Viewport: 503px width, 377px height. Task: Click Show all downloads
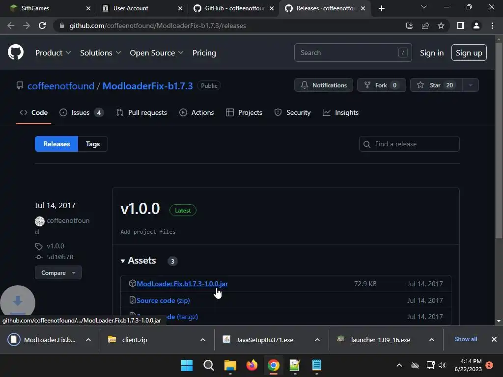(466, 339)
